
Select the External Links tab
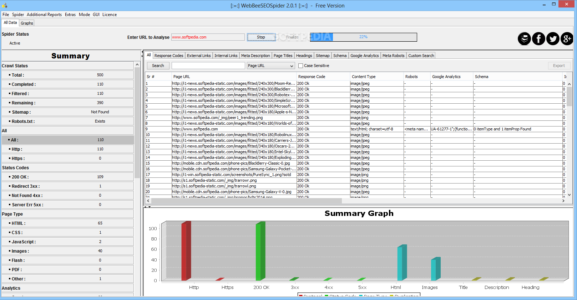[199, 56]
